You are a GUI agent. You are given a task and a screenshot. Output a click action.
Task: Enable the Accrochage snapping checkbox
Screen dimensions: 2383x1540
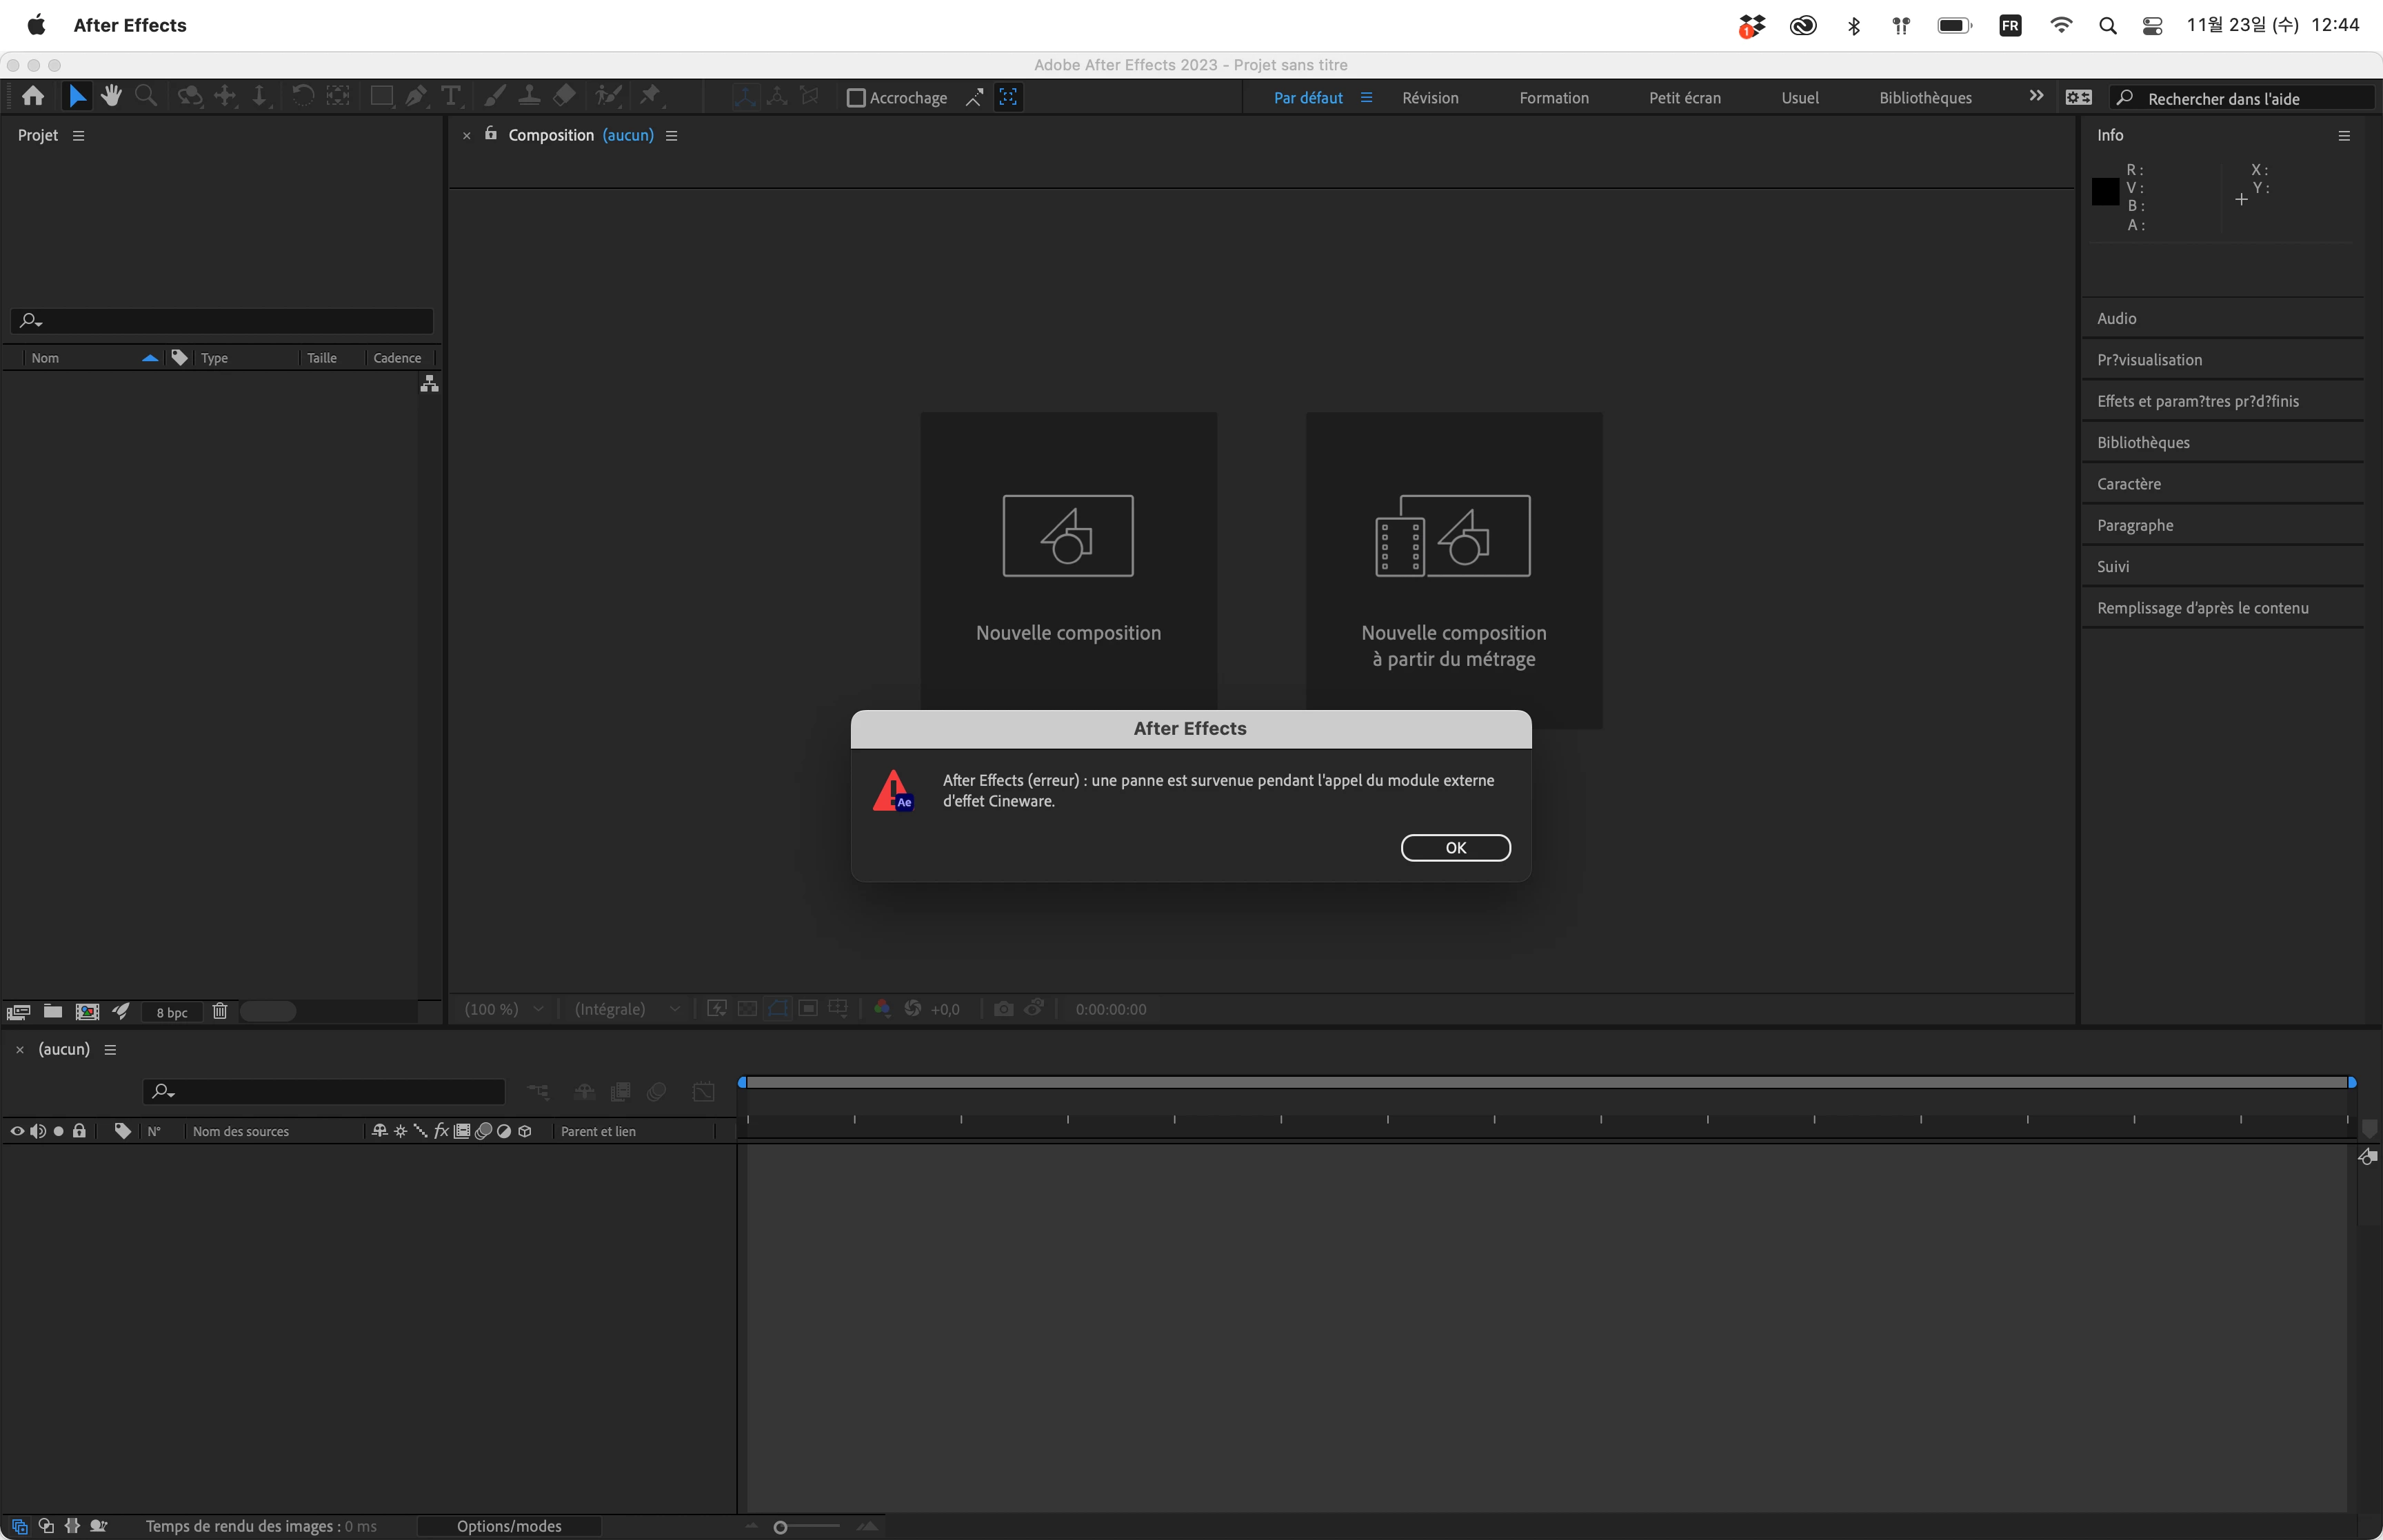(x=856, y=98)
